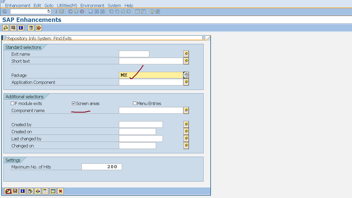Enable the F module exits checkbox
The width and height of the screenshot is (352, 198).
(x=12, y=103)
